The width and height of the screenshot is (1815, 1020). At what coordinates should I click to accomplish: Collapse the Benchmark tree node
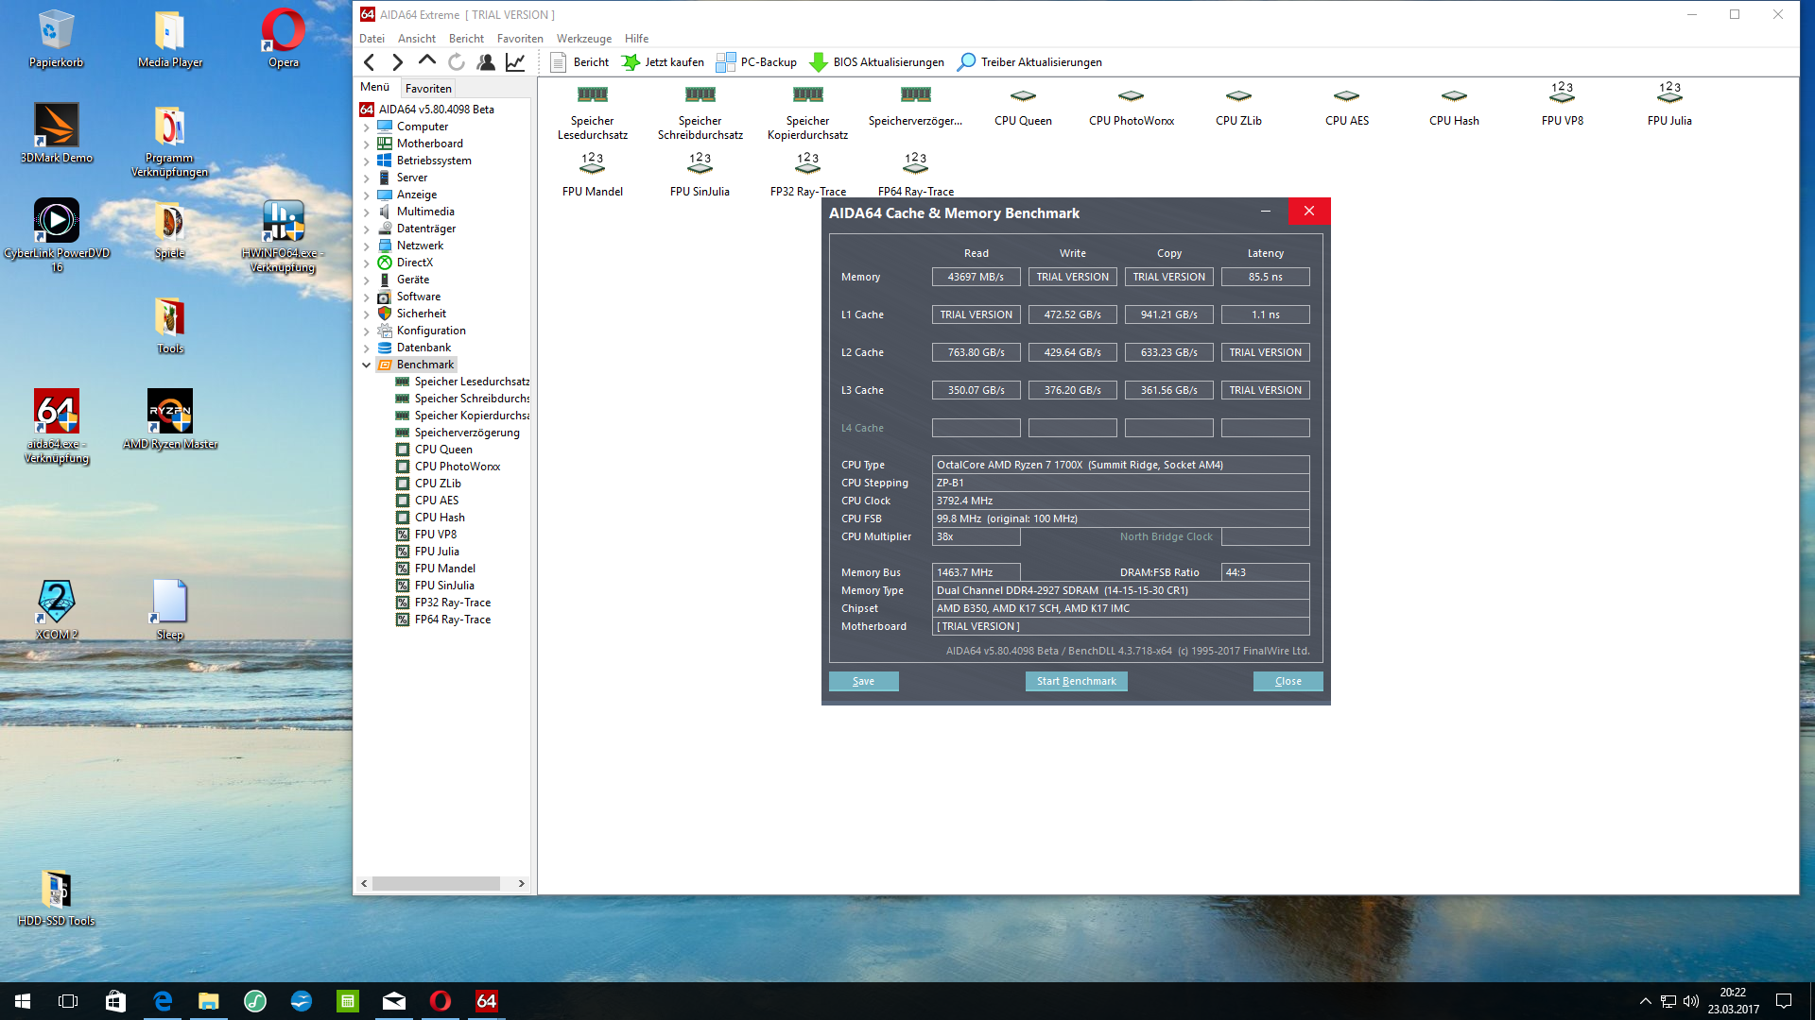click(367, 365)
